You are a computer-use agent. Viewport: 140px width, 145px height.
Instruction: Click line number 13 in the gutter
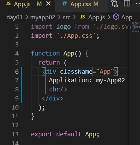pos(15,134)
